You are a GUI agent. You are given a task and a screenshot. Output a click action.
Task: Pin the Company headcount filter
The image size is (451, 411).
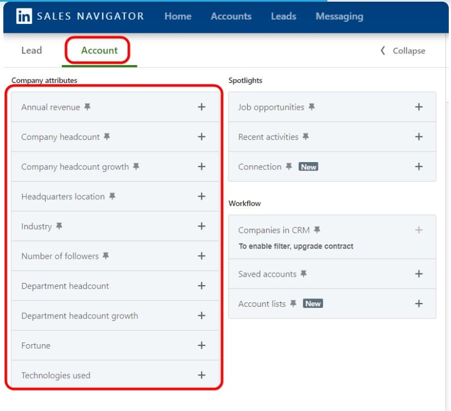[107, 136]
